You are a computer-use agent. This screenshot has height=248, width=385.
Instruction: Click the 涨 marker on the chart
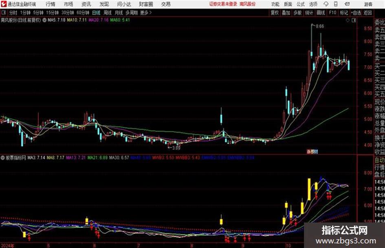(x=308, y=151)
